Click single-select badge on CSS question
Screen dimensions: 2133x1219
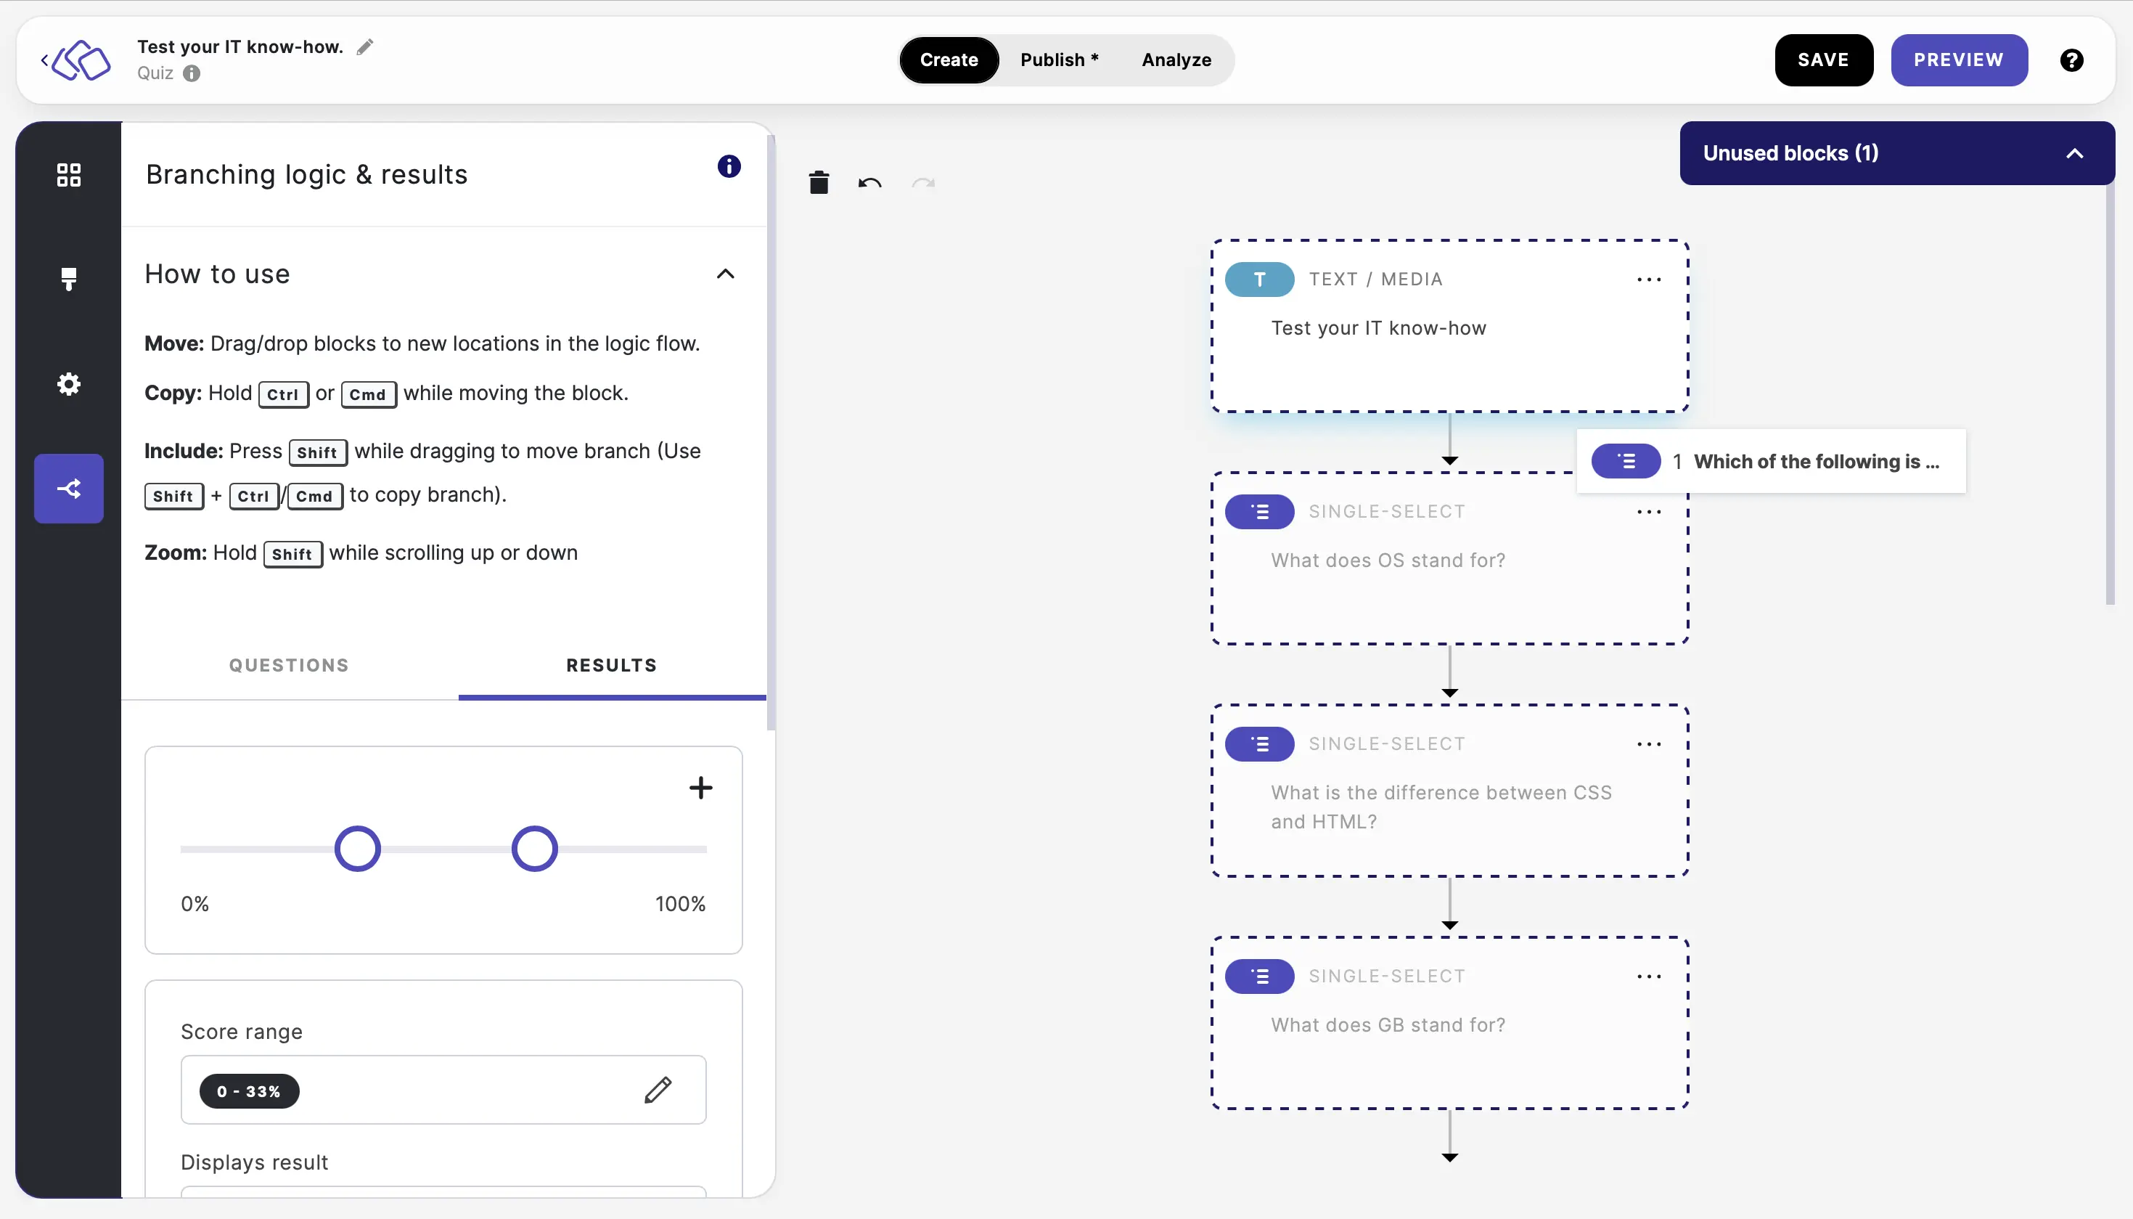pyautogui.click(x=1259, y=744)
